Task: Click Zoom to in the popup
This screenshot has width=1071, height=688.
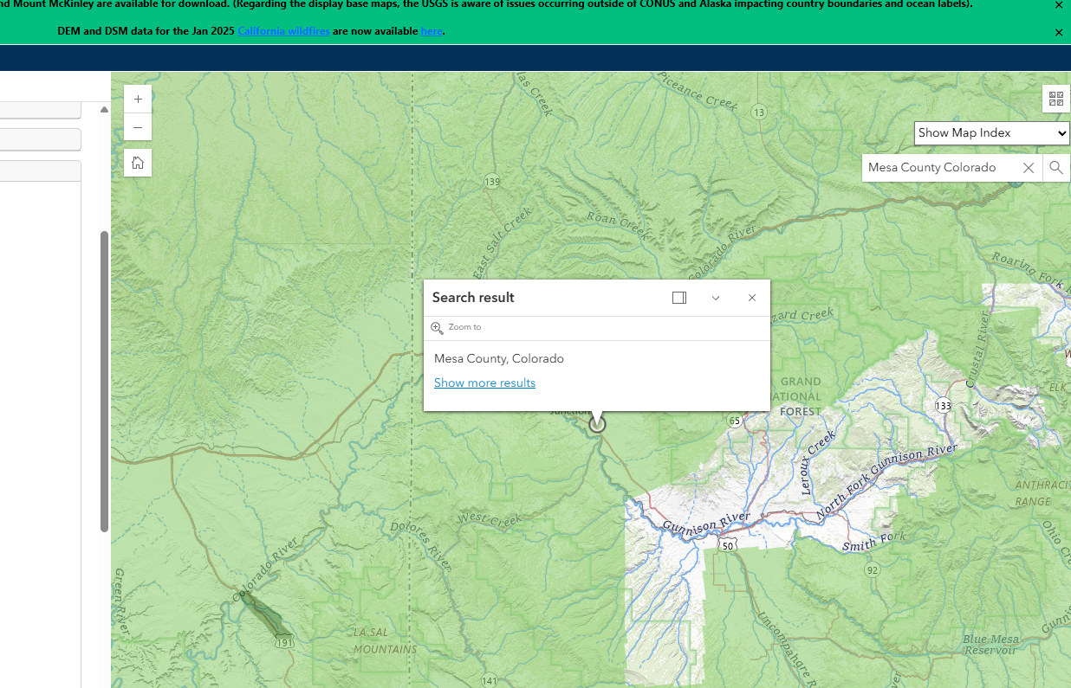Action: click(x=457, y=327)
